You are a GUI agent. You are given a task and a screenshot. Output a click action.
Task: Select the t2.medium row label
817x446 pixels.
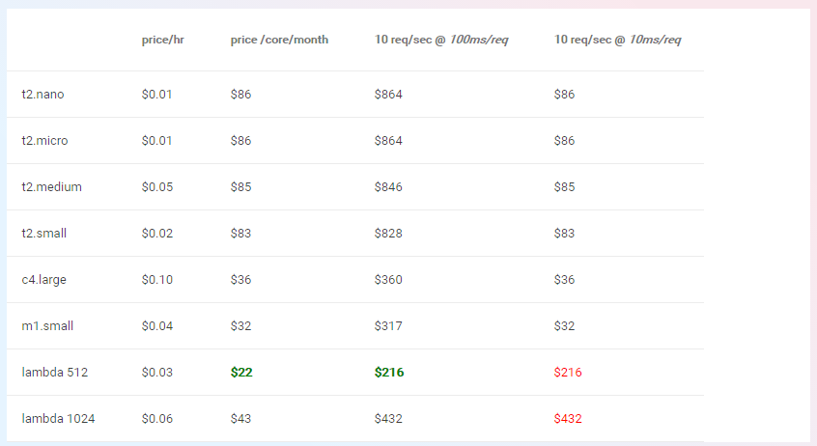click(x=51, y=187)
